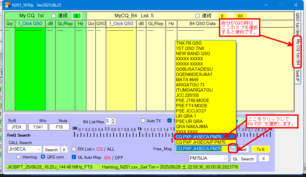The image size is (306, 177).
Task: Click the B4 QSO Data column header
Action: pos(203,24)
